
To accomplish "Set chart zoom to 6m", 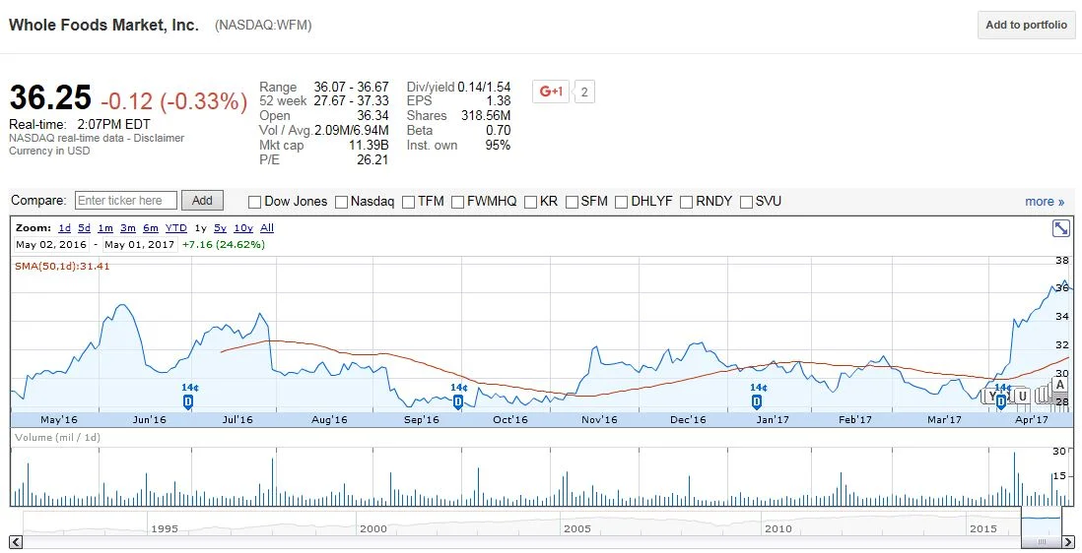I will [x=151, y=228].
